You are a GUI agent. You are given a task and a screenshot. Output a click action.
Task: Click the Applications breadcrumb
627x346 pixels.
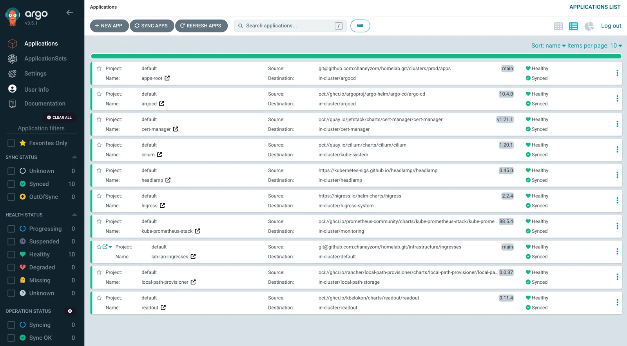pyautogui.click(x=103, y=7)
